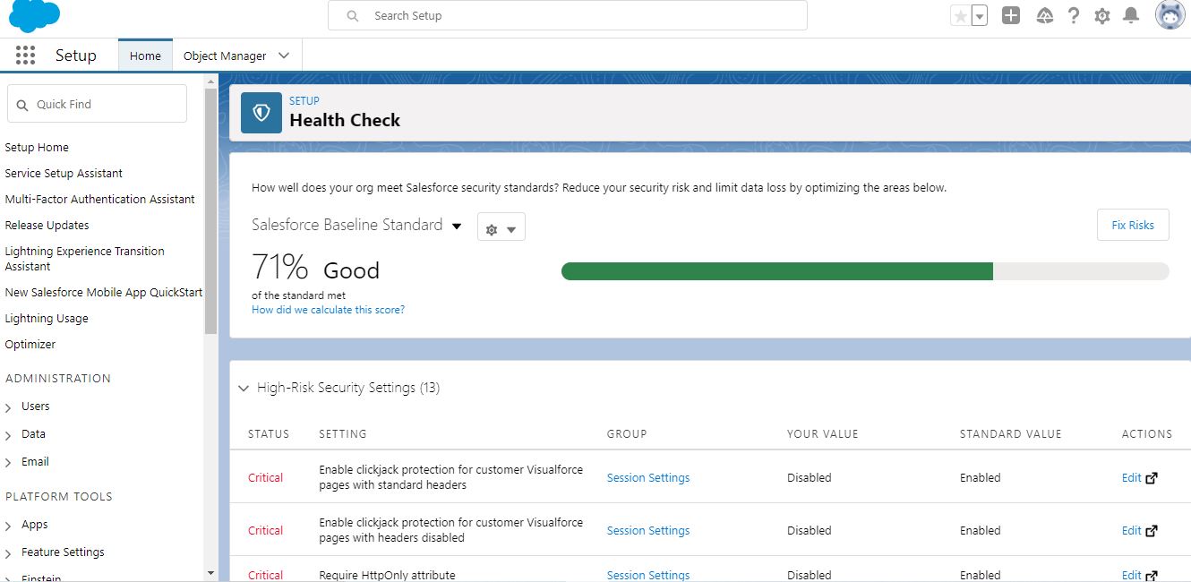Open the notifications bell
Viewport: 1191px width, 582px height.
pyautogui.click(x=1130, y=15)
